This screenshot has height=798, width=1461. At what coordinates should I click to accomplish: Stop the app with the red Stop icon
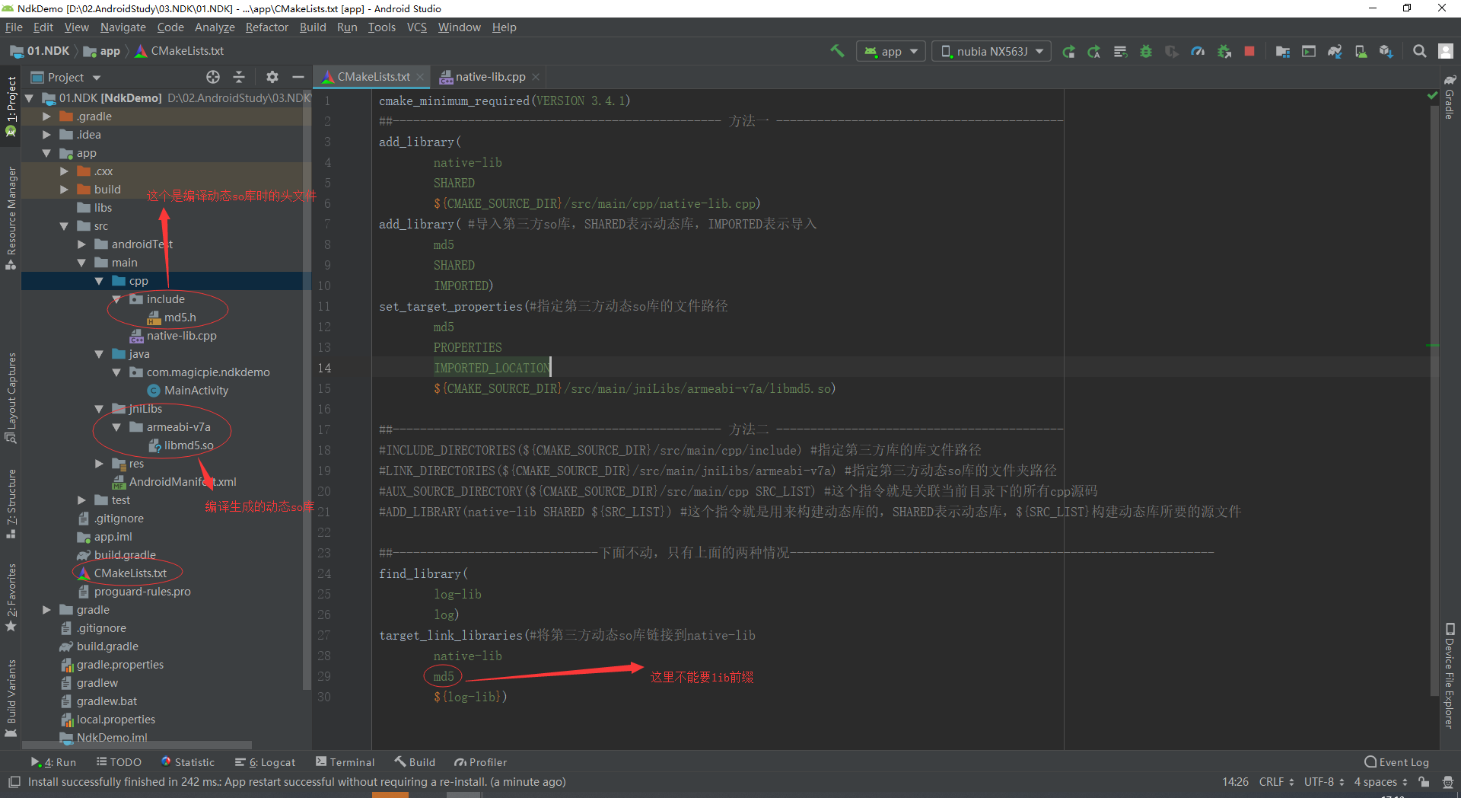[x=1249, y=51]
